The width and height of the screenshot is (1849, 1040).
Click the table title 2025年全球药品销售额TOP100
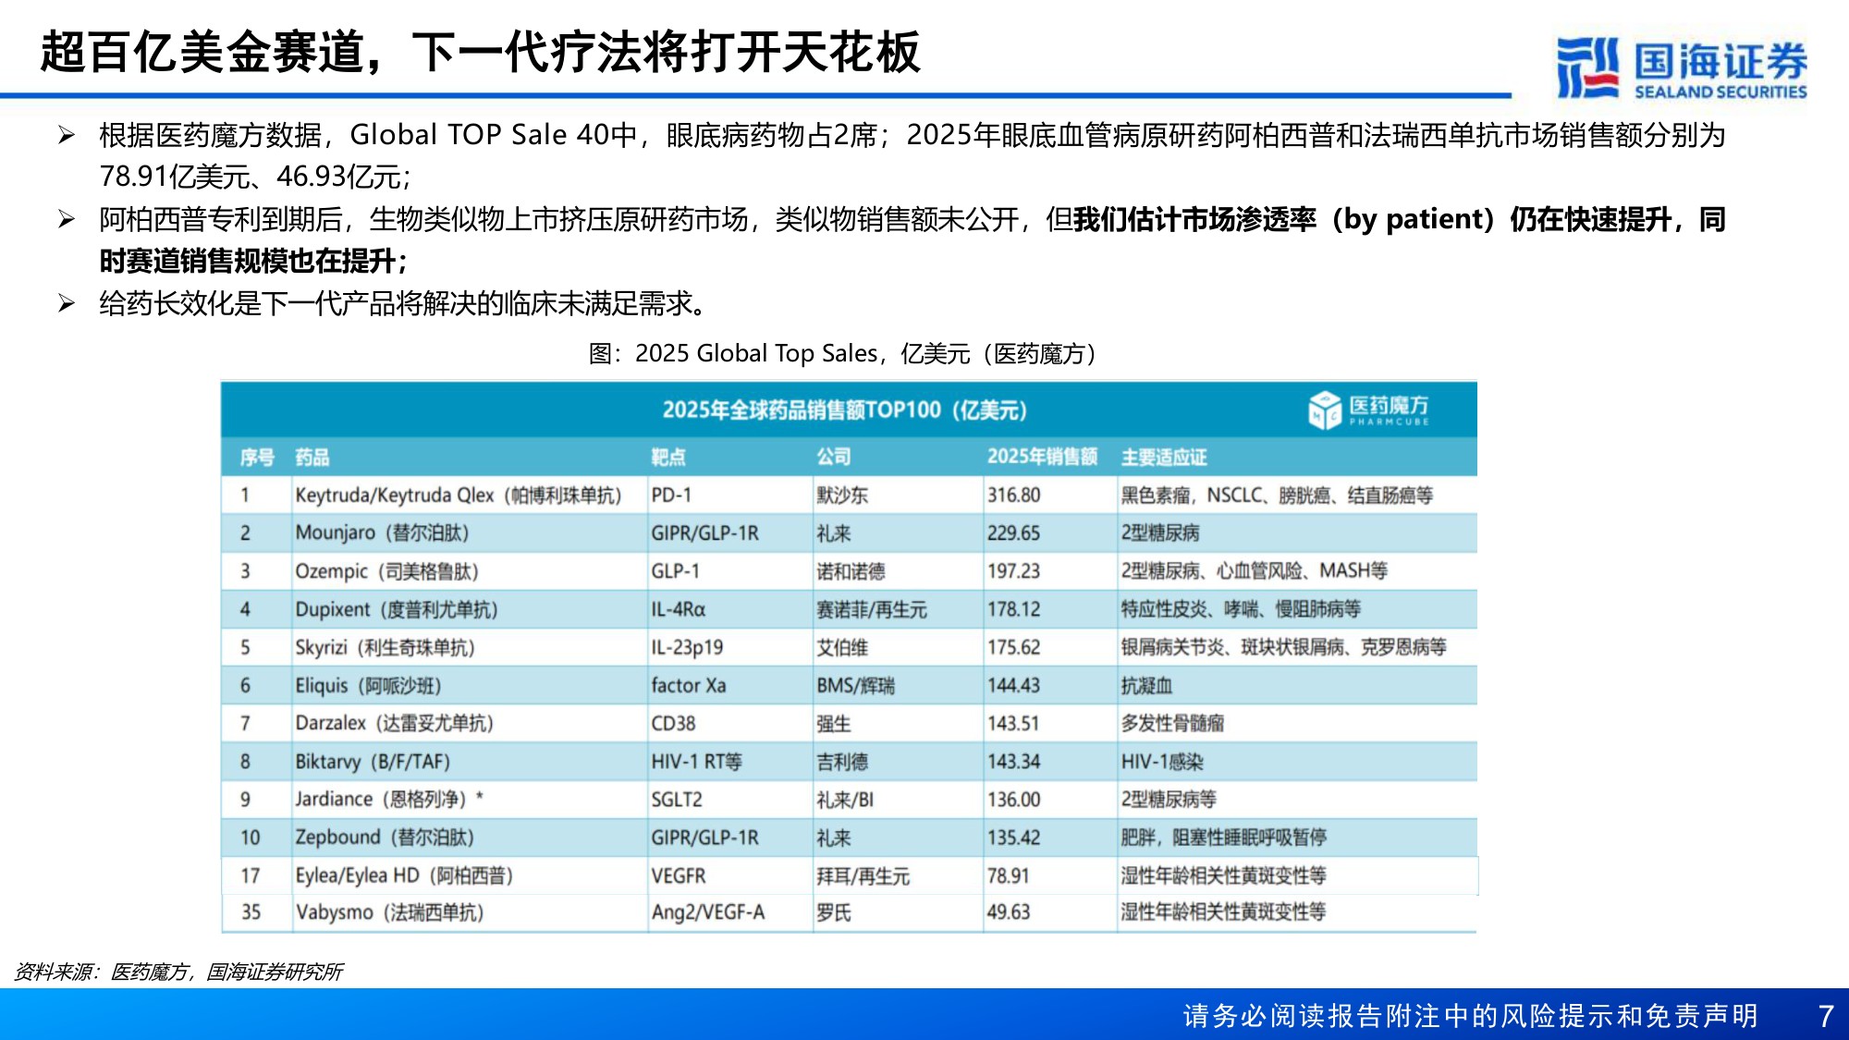tap(844, 410)
